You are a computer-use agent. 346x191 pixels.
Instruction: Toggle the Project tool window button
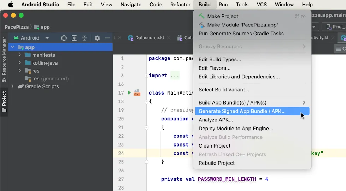[4, 102]
